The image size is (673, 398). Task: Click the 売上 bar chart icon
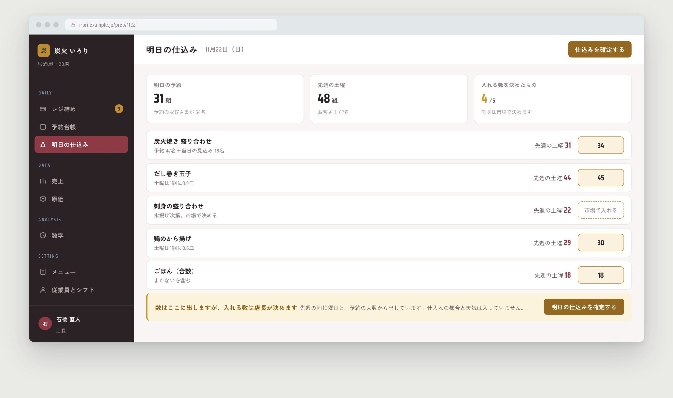click(x=43, y=181)
